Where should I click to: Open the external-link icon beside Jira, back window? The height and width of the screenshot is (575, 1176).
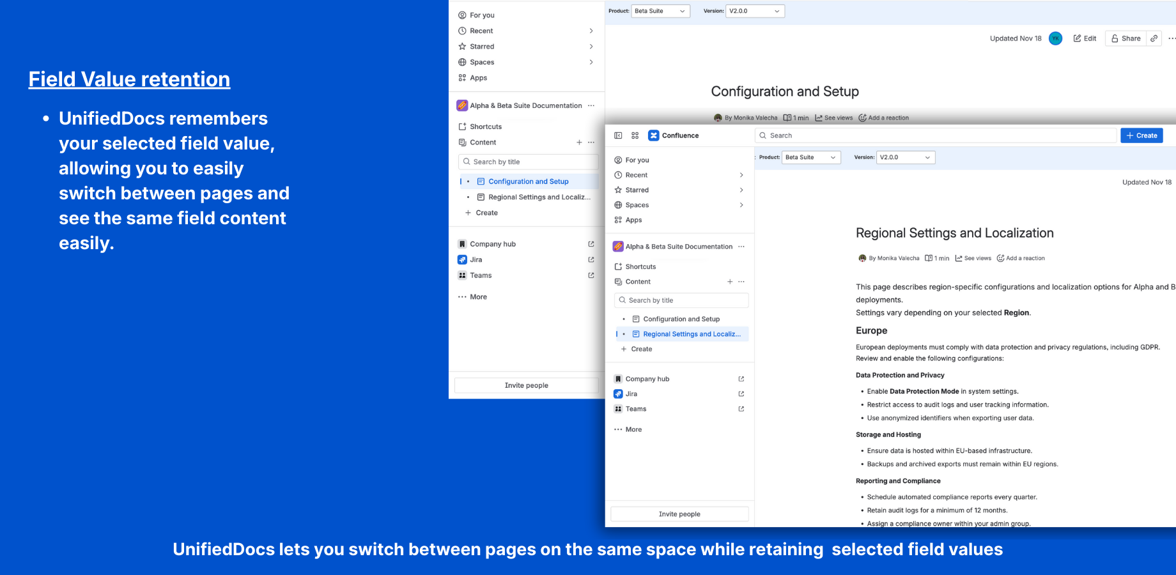[x=591, y=260]
